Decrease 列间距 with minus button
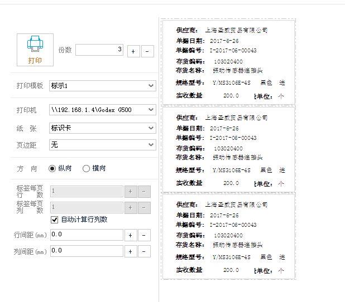 [x=144, y=251]
